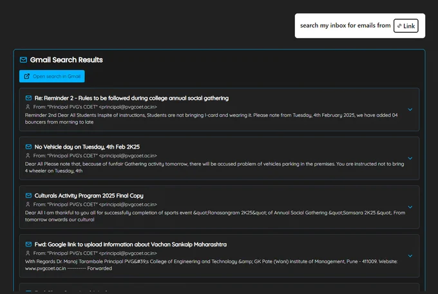Click the external-link icon on Open search in Gmail
Viewport: 438px width, 294px height.
(x=27, y=76)
